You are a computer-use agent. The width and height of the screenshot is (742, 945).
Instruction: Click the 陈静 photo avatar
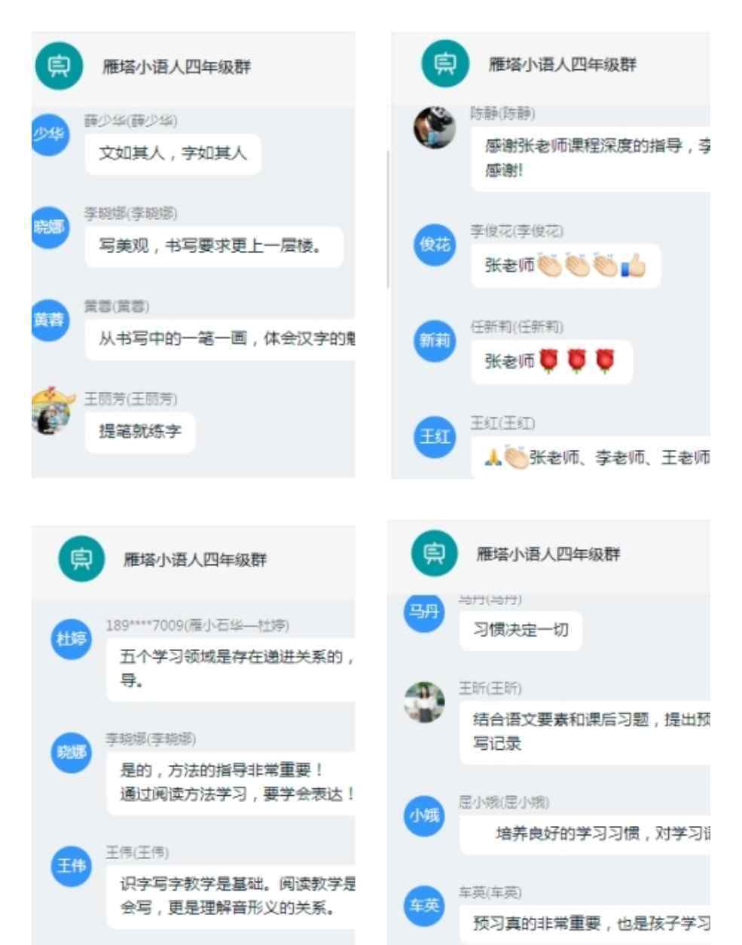435,127
